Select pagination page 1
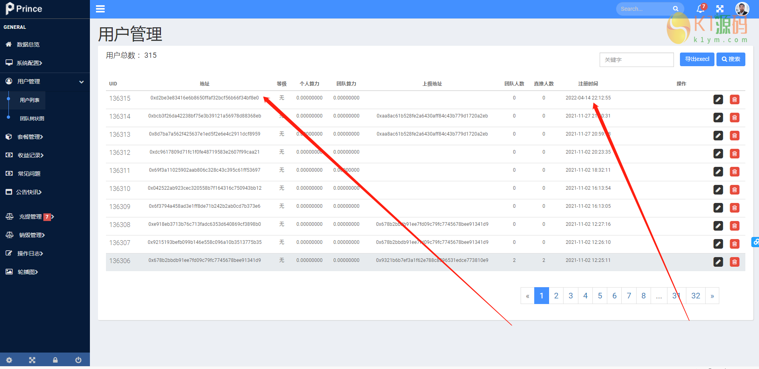Viewport: 759px width, 369px height. click(541, 296)
